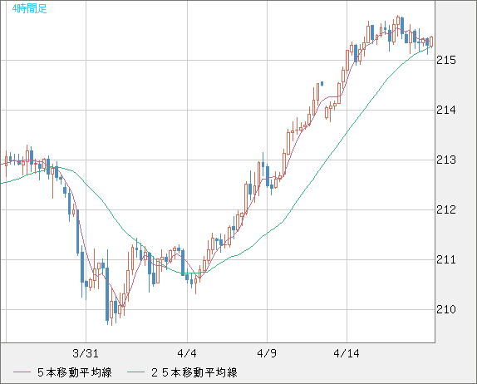Click the 210 price axis label
The width and height of the screenshot is (477, 384).
point(446,309)
